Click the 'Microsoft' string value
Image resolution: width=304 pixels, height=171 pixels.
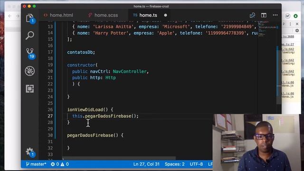[176, 27]
